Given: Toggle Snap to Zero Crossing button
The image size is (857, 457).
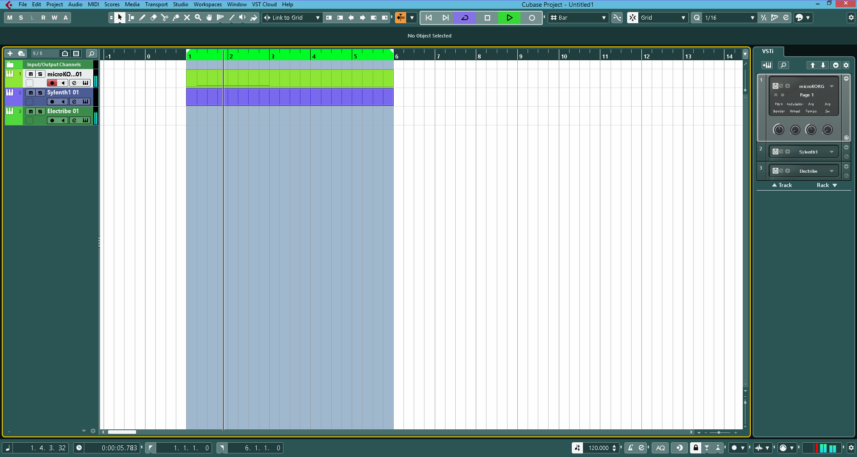Looking at the screenshot, I should (617, 17).
